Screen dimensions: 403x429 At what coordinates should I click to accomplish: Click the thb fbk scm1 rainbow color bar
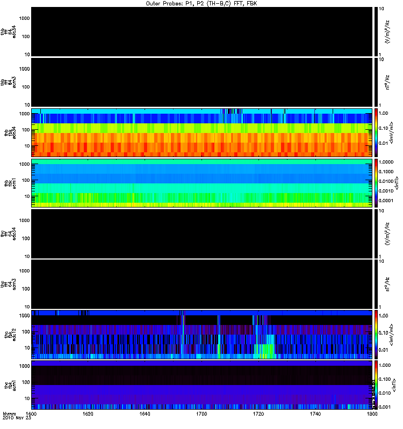click(376, 183)
